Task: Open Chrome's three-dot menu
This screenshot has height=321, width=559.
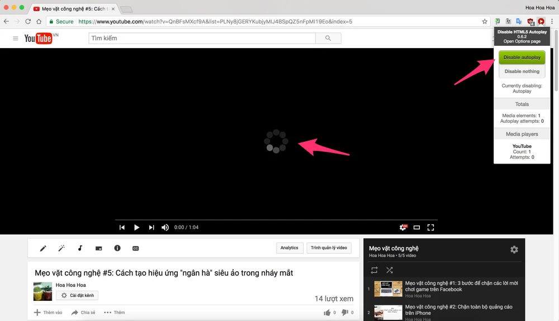Action: pyautogui.click(x=552, y=21)
